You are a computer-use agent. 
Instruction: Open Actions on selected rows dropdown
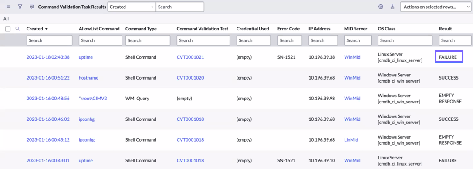pos(436,7)
